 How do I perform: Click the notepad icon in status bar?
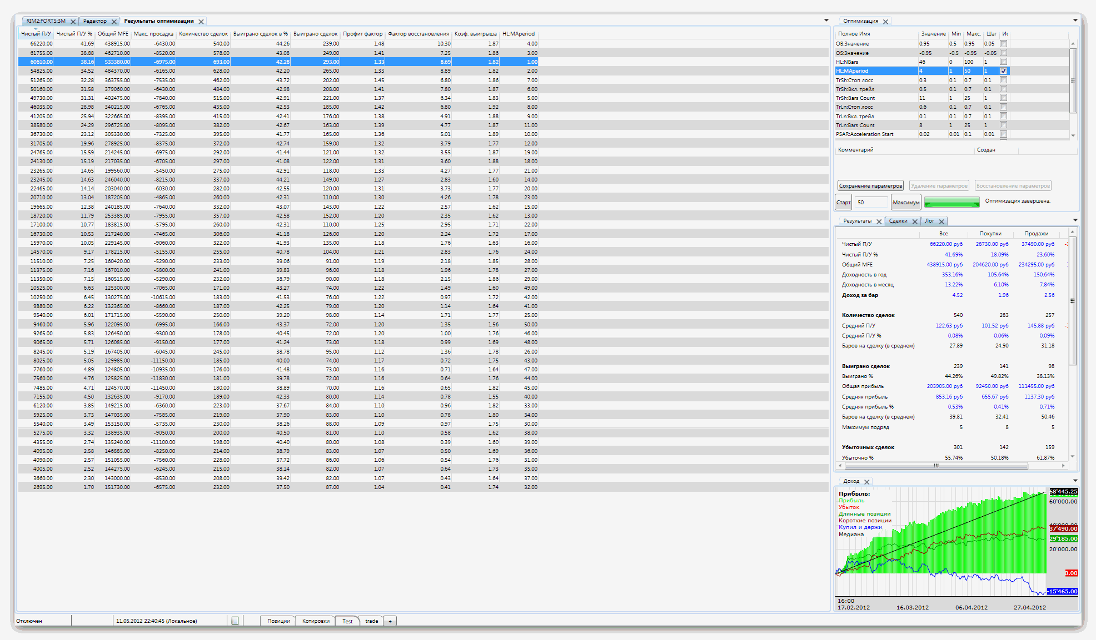point(235,621)
